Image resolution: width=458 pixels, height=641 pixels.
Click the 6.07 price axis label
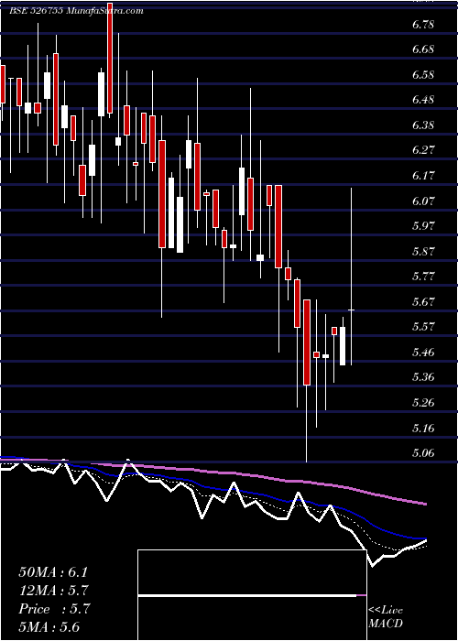[423, 201]
